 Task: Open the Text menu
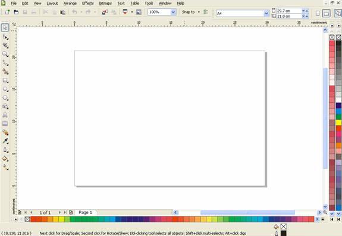(121, 3)
